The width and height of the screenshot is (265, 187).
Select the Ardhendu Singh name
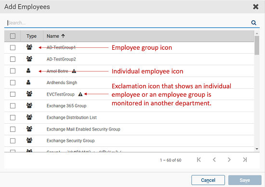62,83
